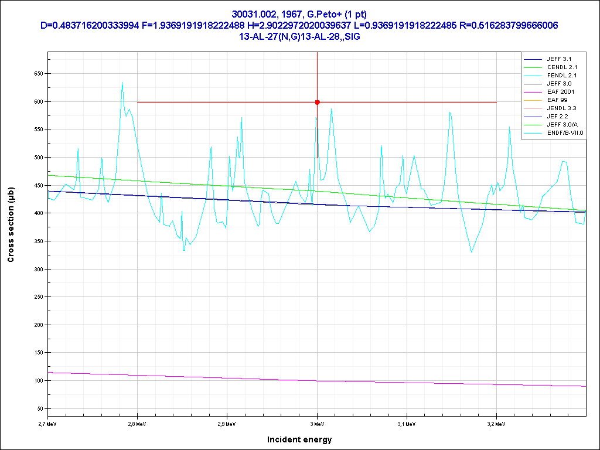Click the orange EAF 99 line swatch
This screenshot has width=600, height=450.
coord(533,100)
